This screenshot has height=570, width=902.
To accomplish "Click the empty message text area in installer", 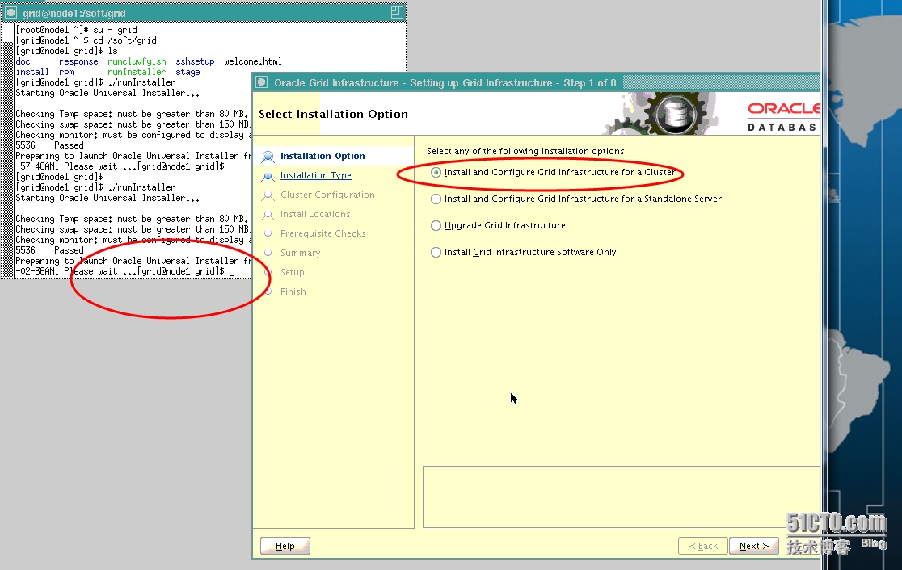I will [622, 497].
